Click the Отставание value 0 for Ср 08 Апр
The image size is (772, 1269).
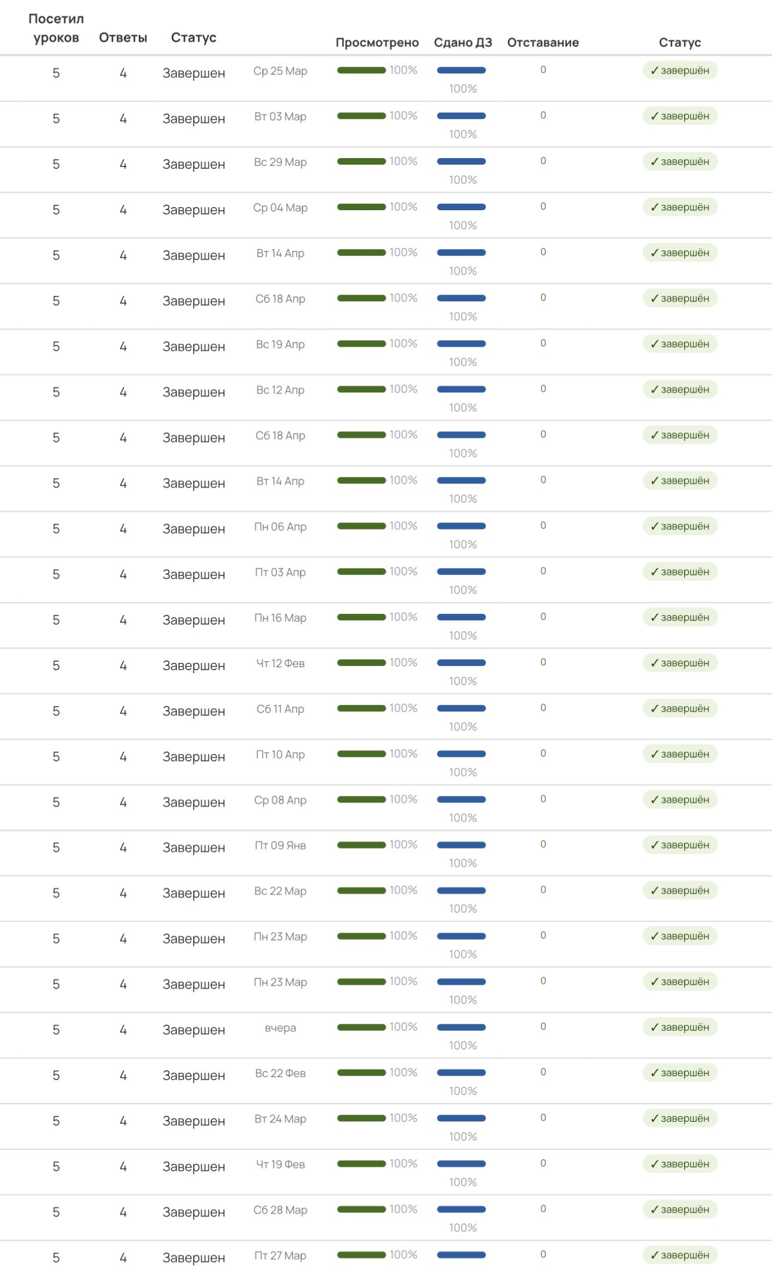[543, 799]
